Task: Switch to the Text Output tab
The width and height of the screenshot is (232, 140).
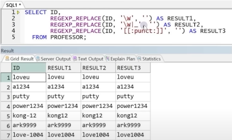Action: coord(89,59)
